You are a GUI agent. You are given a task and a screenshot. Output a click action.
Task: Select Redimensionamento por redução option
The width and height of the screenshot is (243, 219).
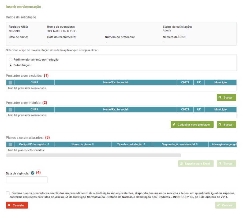[x=11, y=60]
